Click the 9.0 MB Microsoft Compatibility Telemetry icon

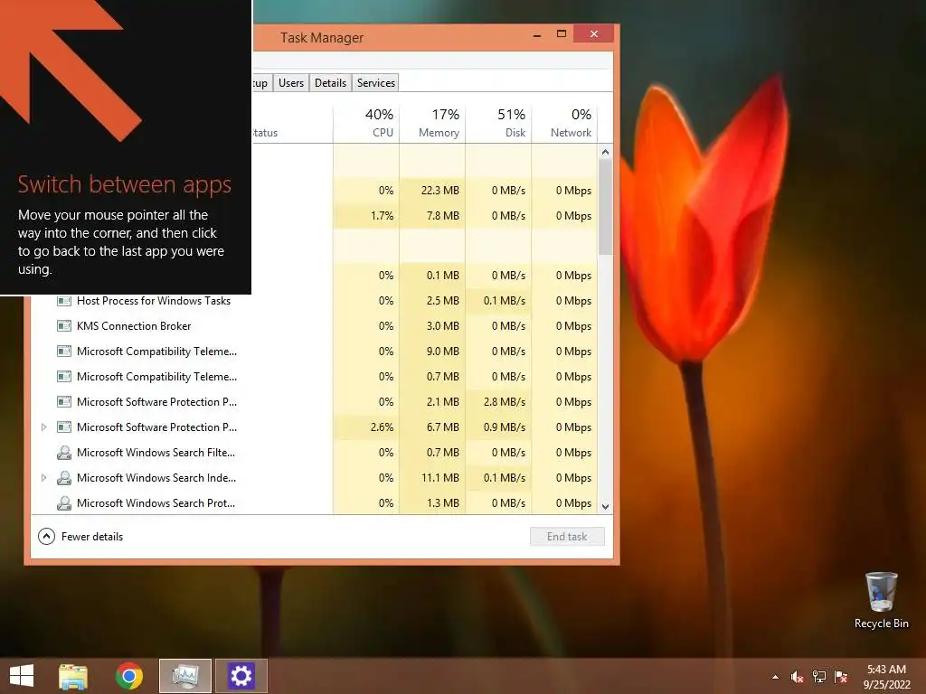(x=64, y=352)
